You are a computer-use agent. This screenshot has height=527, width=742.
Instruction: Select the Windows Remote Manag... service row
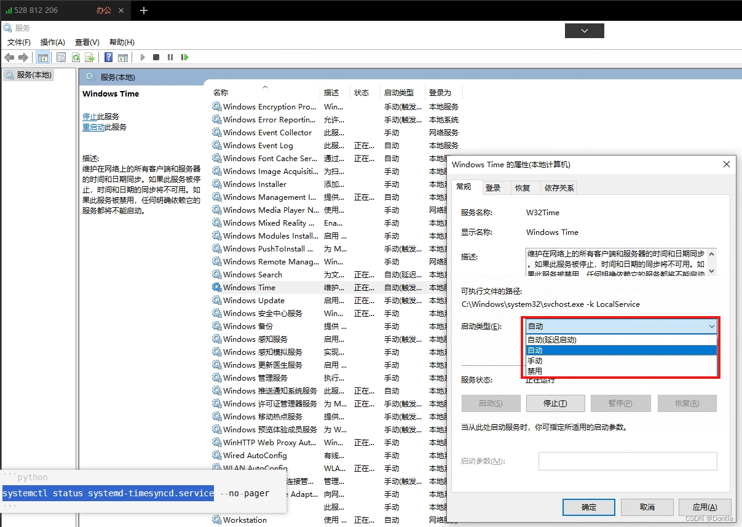330,261
